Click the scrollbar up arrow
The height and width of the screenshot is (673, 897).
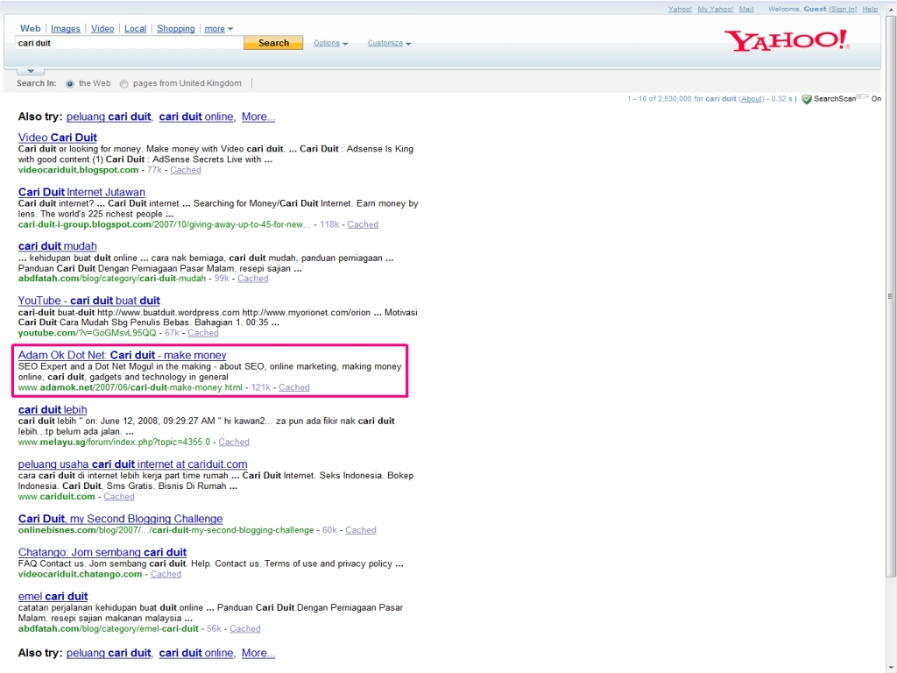tap(891, 8)
